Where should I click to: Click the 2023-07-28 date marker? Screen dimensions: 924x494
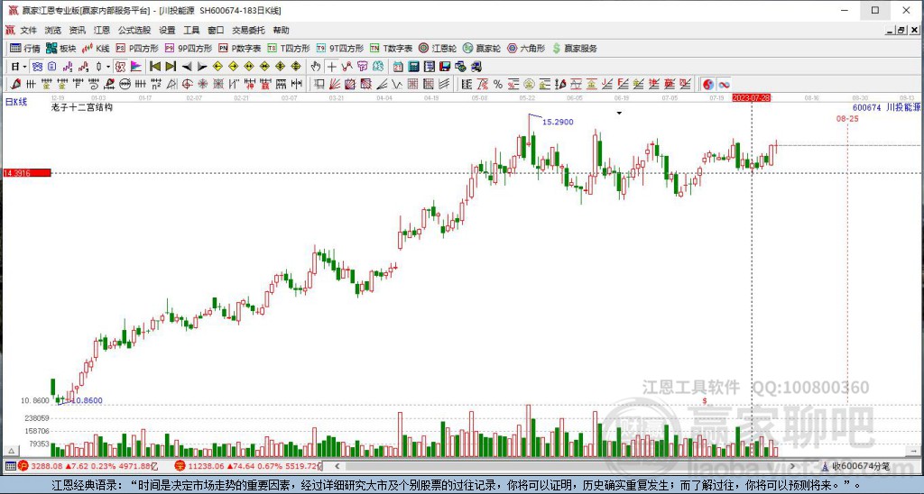tap(751, 96)
